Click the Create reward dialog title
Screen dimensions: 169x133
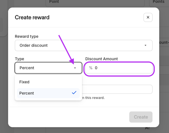coord(32,17)
